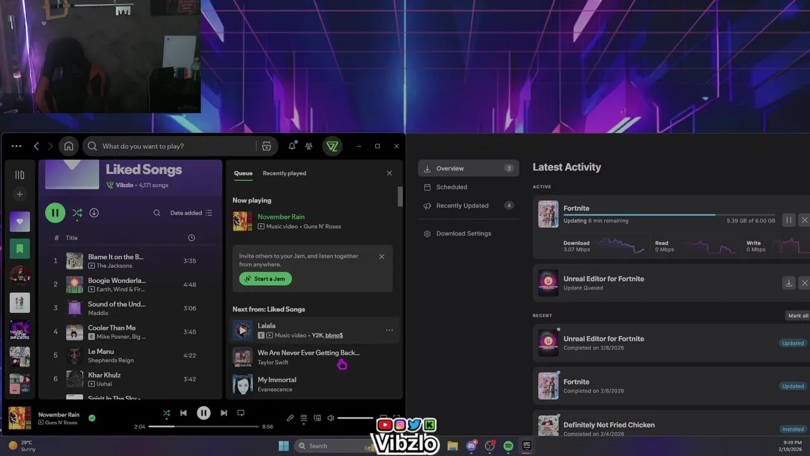Viewport: 810px width, 456px height.
Task: Click the Browse icon in Spotify search bar
Action: coord(266,146)
